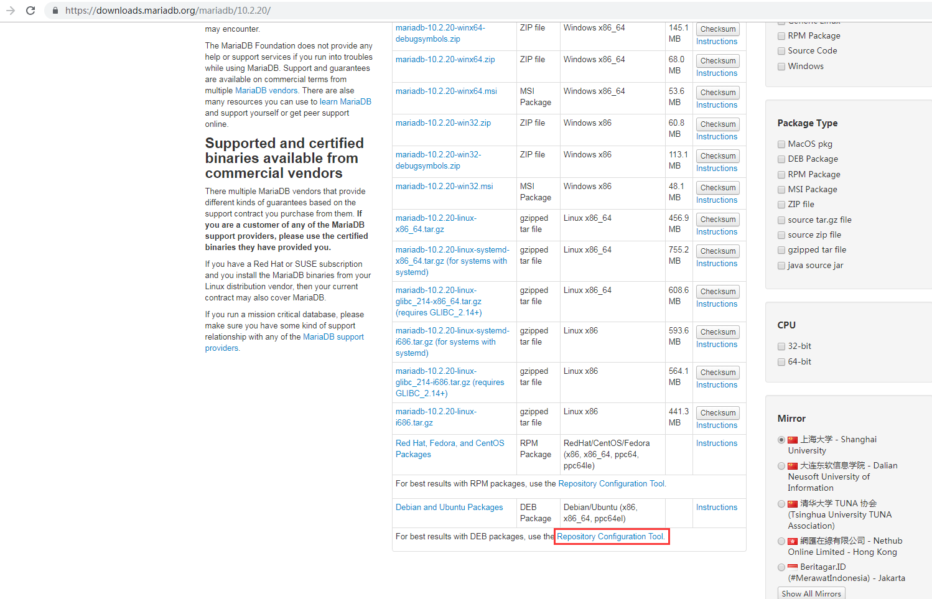Check the Windows filter checkbox
The image size is (932, 599).
point(781,67)
